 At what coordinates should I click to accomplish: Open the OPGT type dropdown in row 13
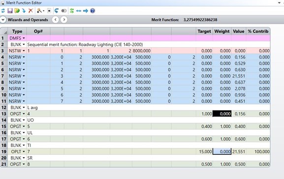pos(24,114)
